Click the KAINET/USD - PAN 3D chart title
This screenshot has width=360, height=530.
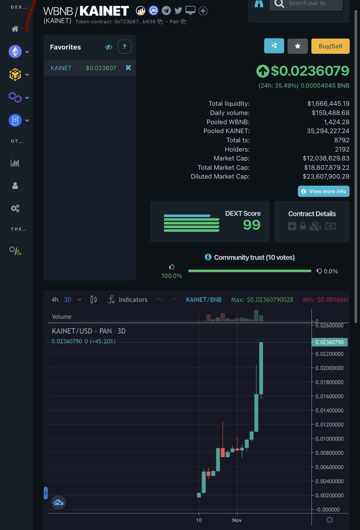[x=89, y=331]
